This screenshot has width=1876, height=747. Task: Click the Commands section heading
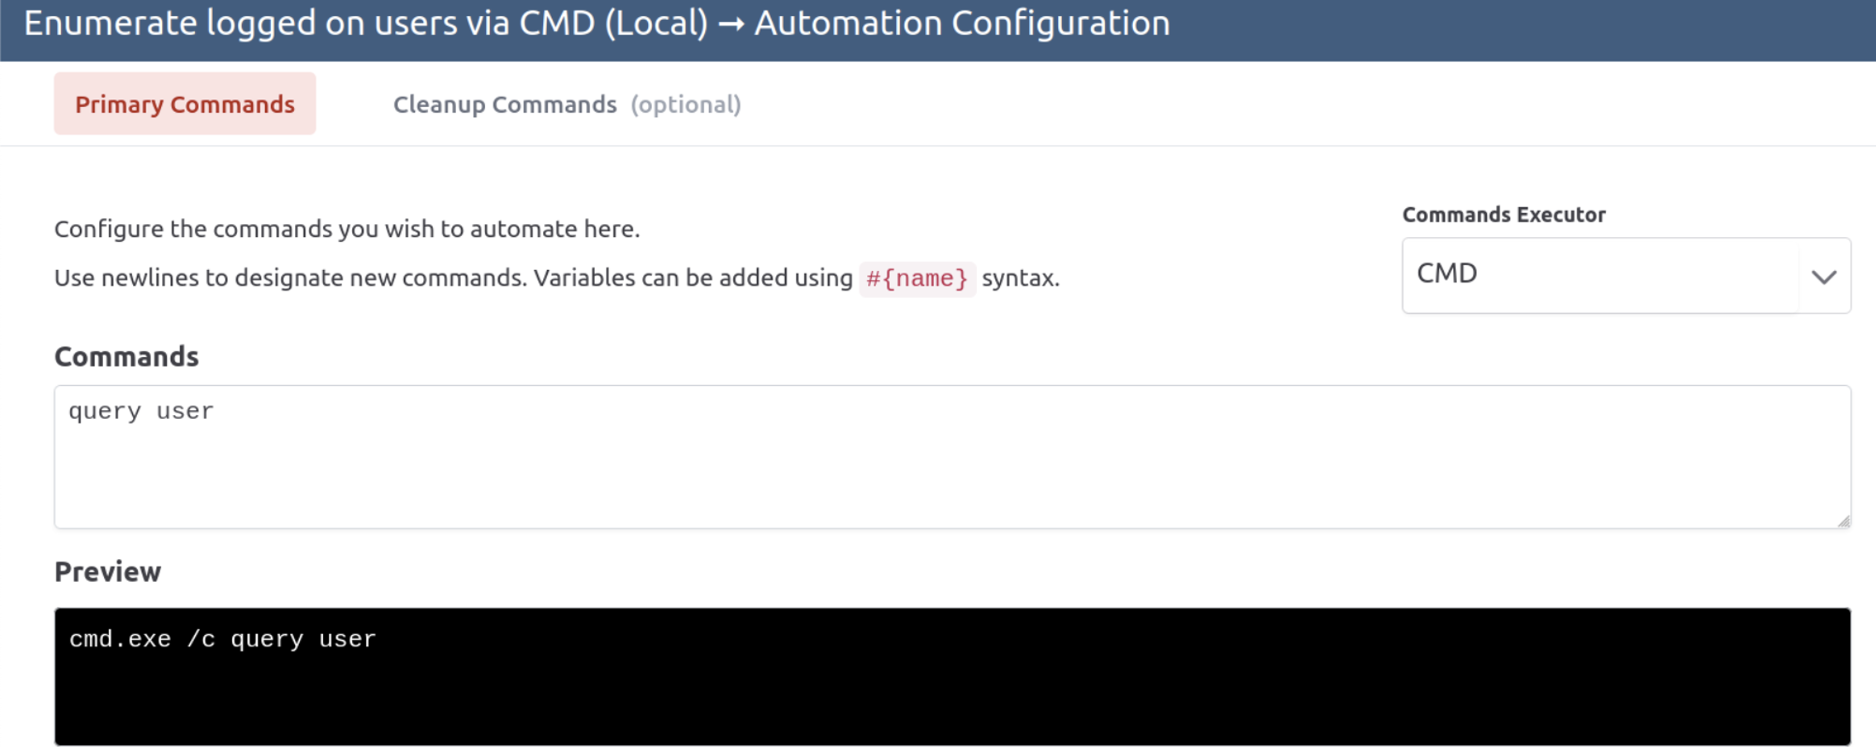[127, 356]
